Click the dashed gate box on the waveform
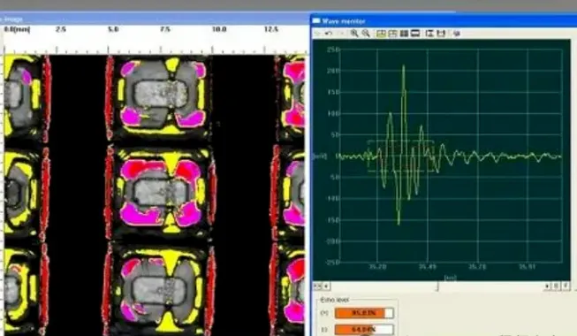The image size is (577, 336). pyautogui.click(x=401, y=157)
